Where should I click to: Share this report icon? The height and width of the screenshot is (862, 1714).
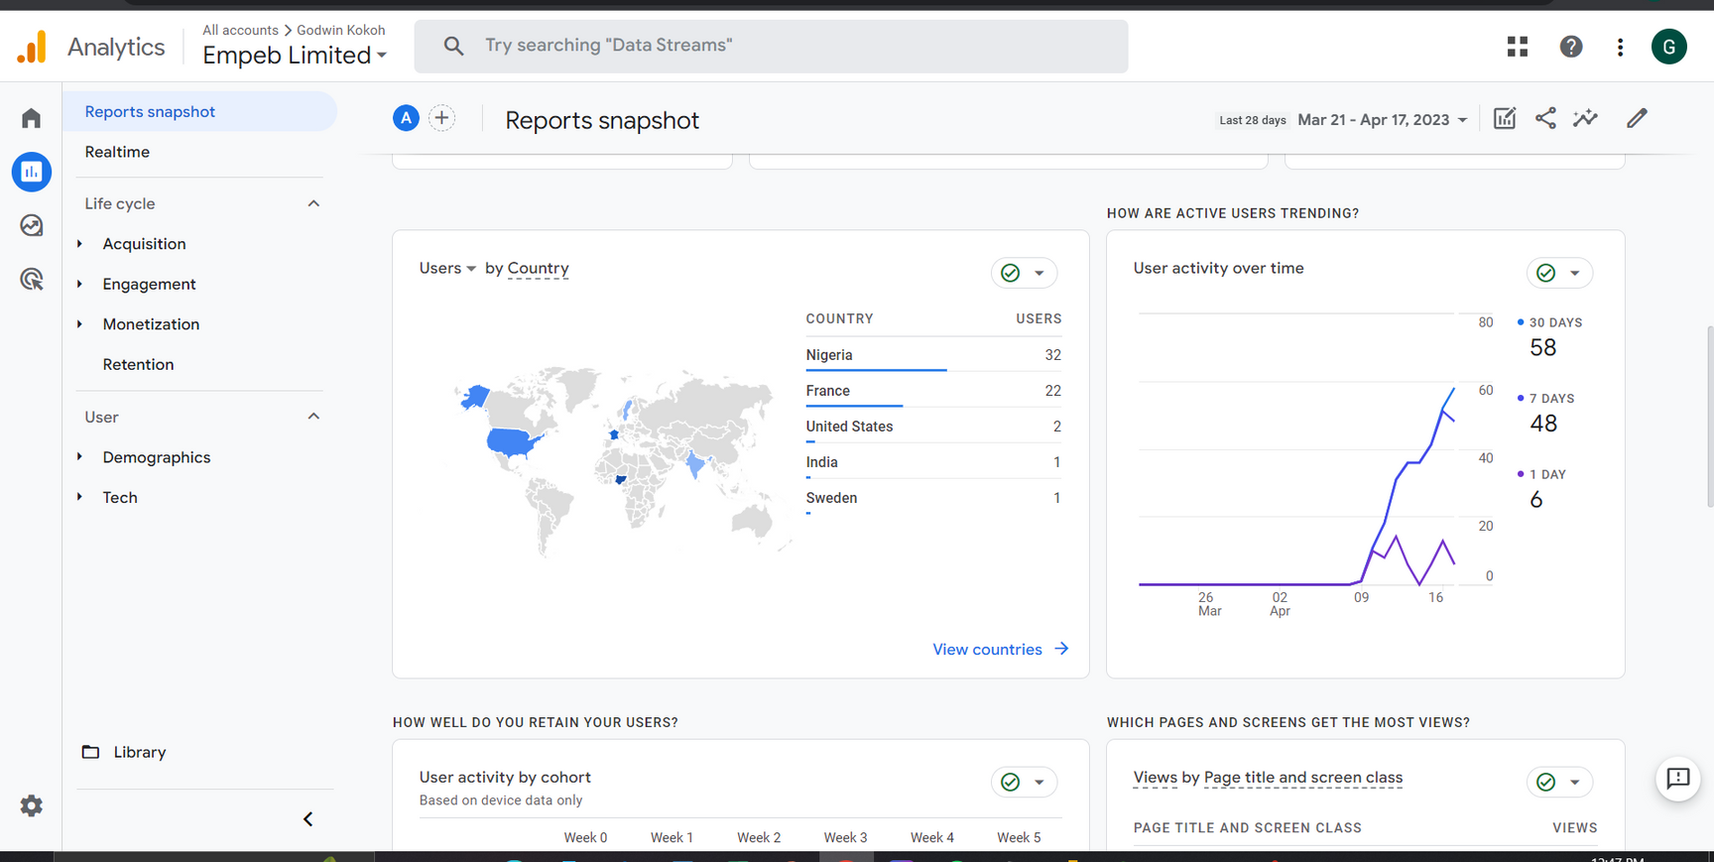point(1545,118)
